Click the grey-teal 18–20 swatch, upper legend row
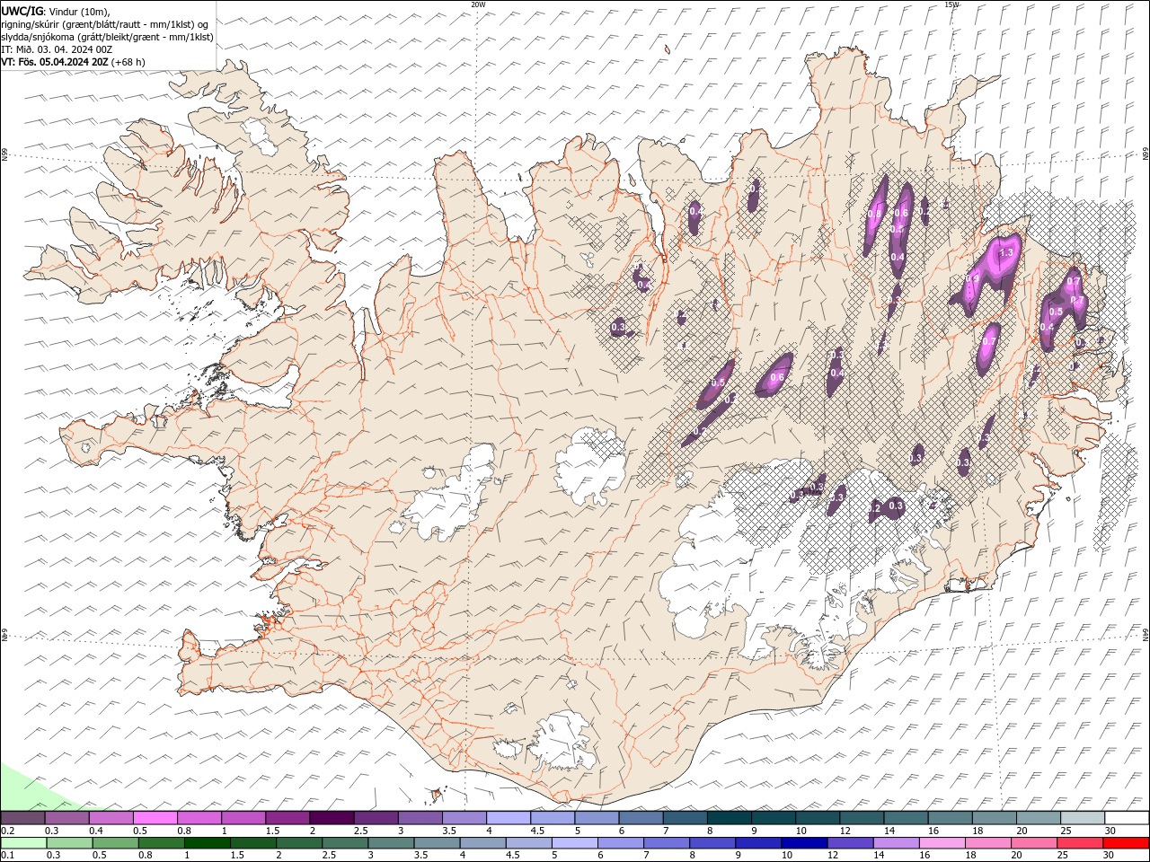Viewport: 1150px width, 862px height. coord(994,818)
